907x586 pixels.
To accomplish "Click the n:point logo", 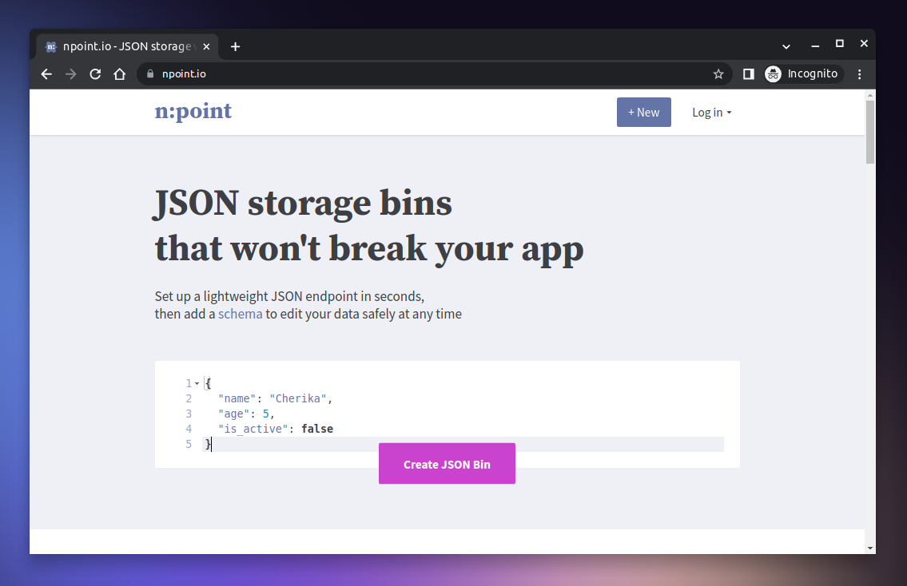I will 193,111.
